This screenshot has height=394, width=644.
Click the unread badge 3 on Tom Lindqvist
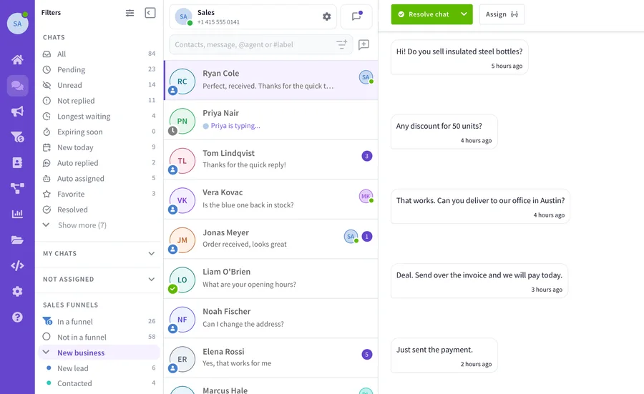pyautogui.click(x=367, y=156)
